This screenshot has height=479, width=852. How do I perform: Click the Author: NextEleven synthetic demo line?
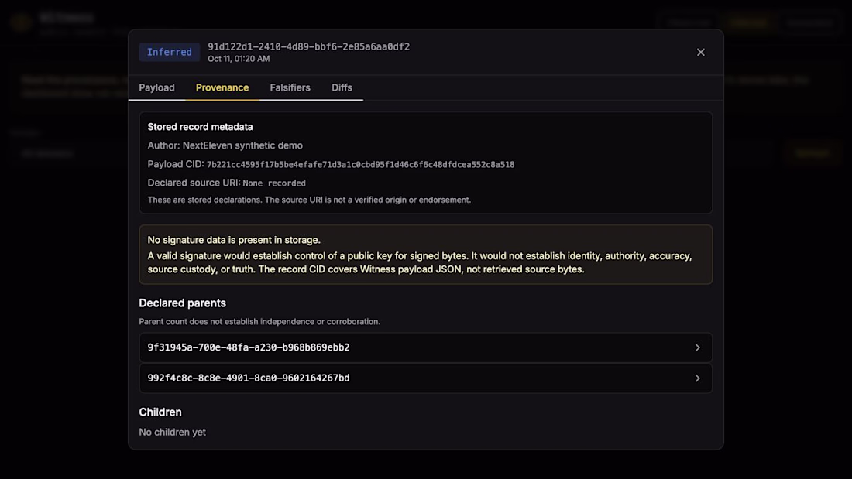pos(225,145)
